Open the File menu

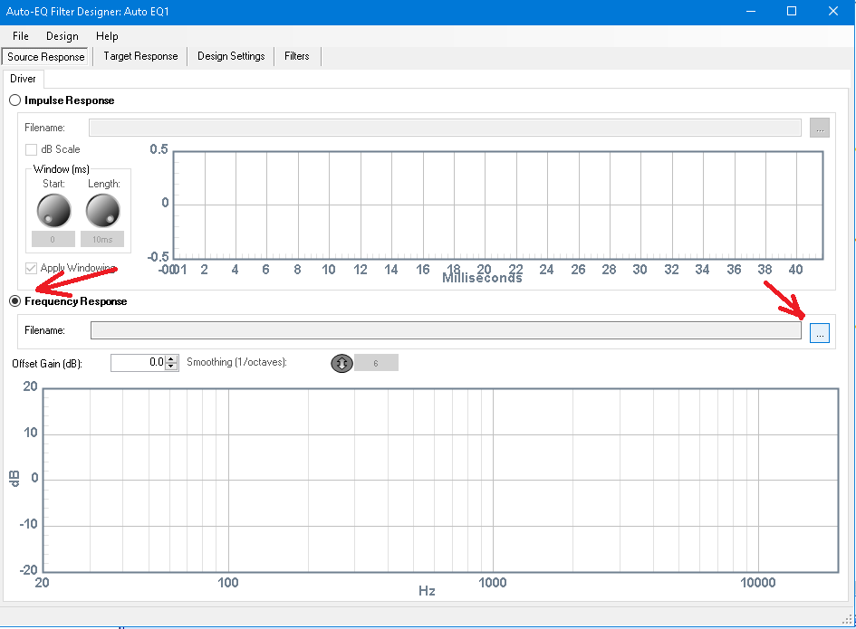[21, 36]
